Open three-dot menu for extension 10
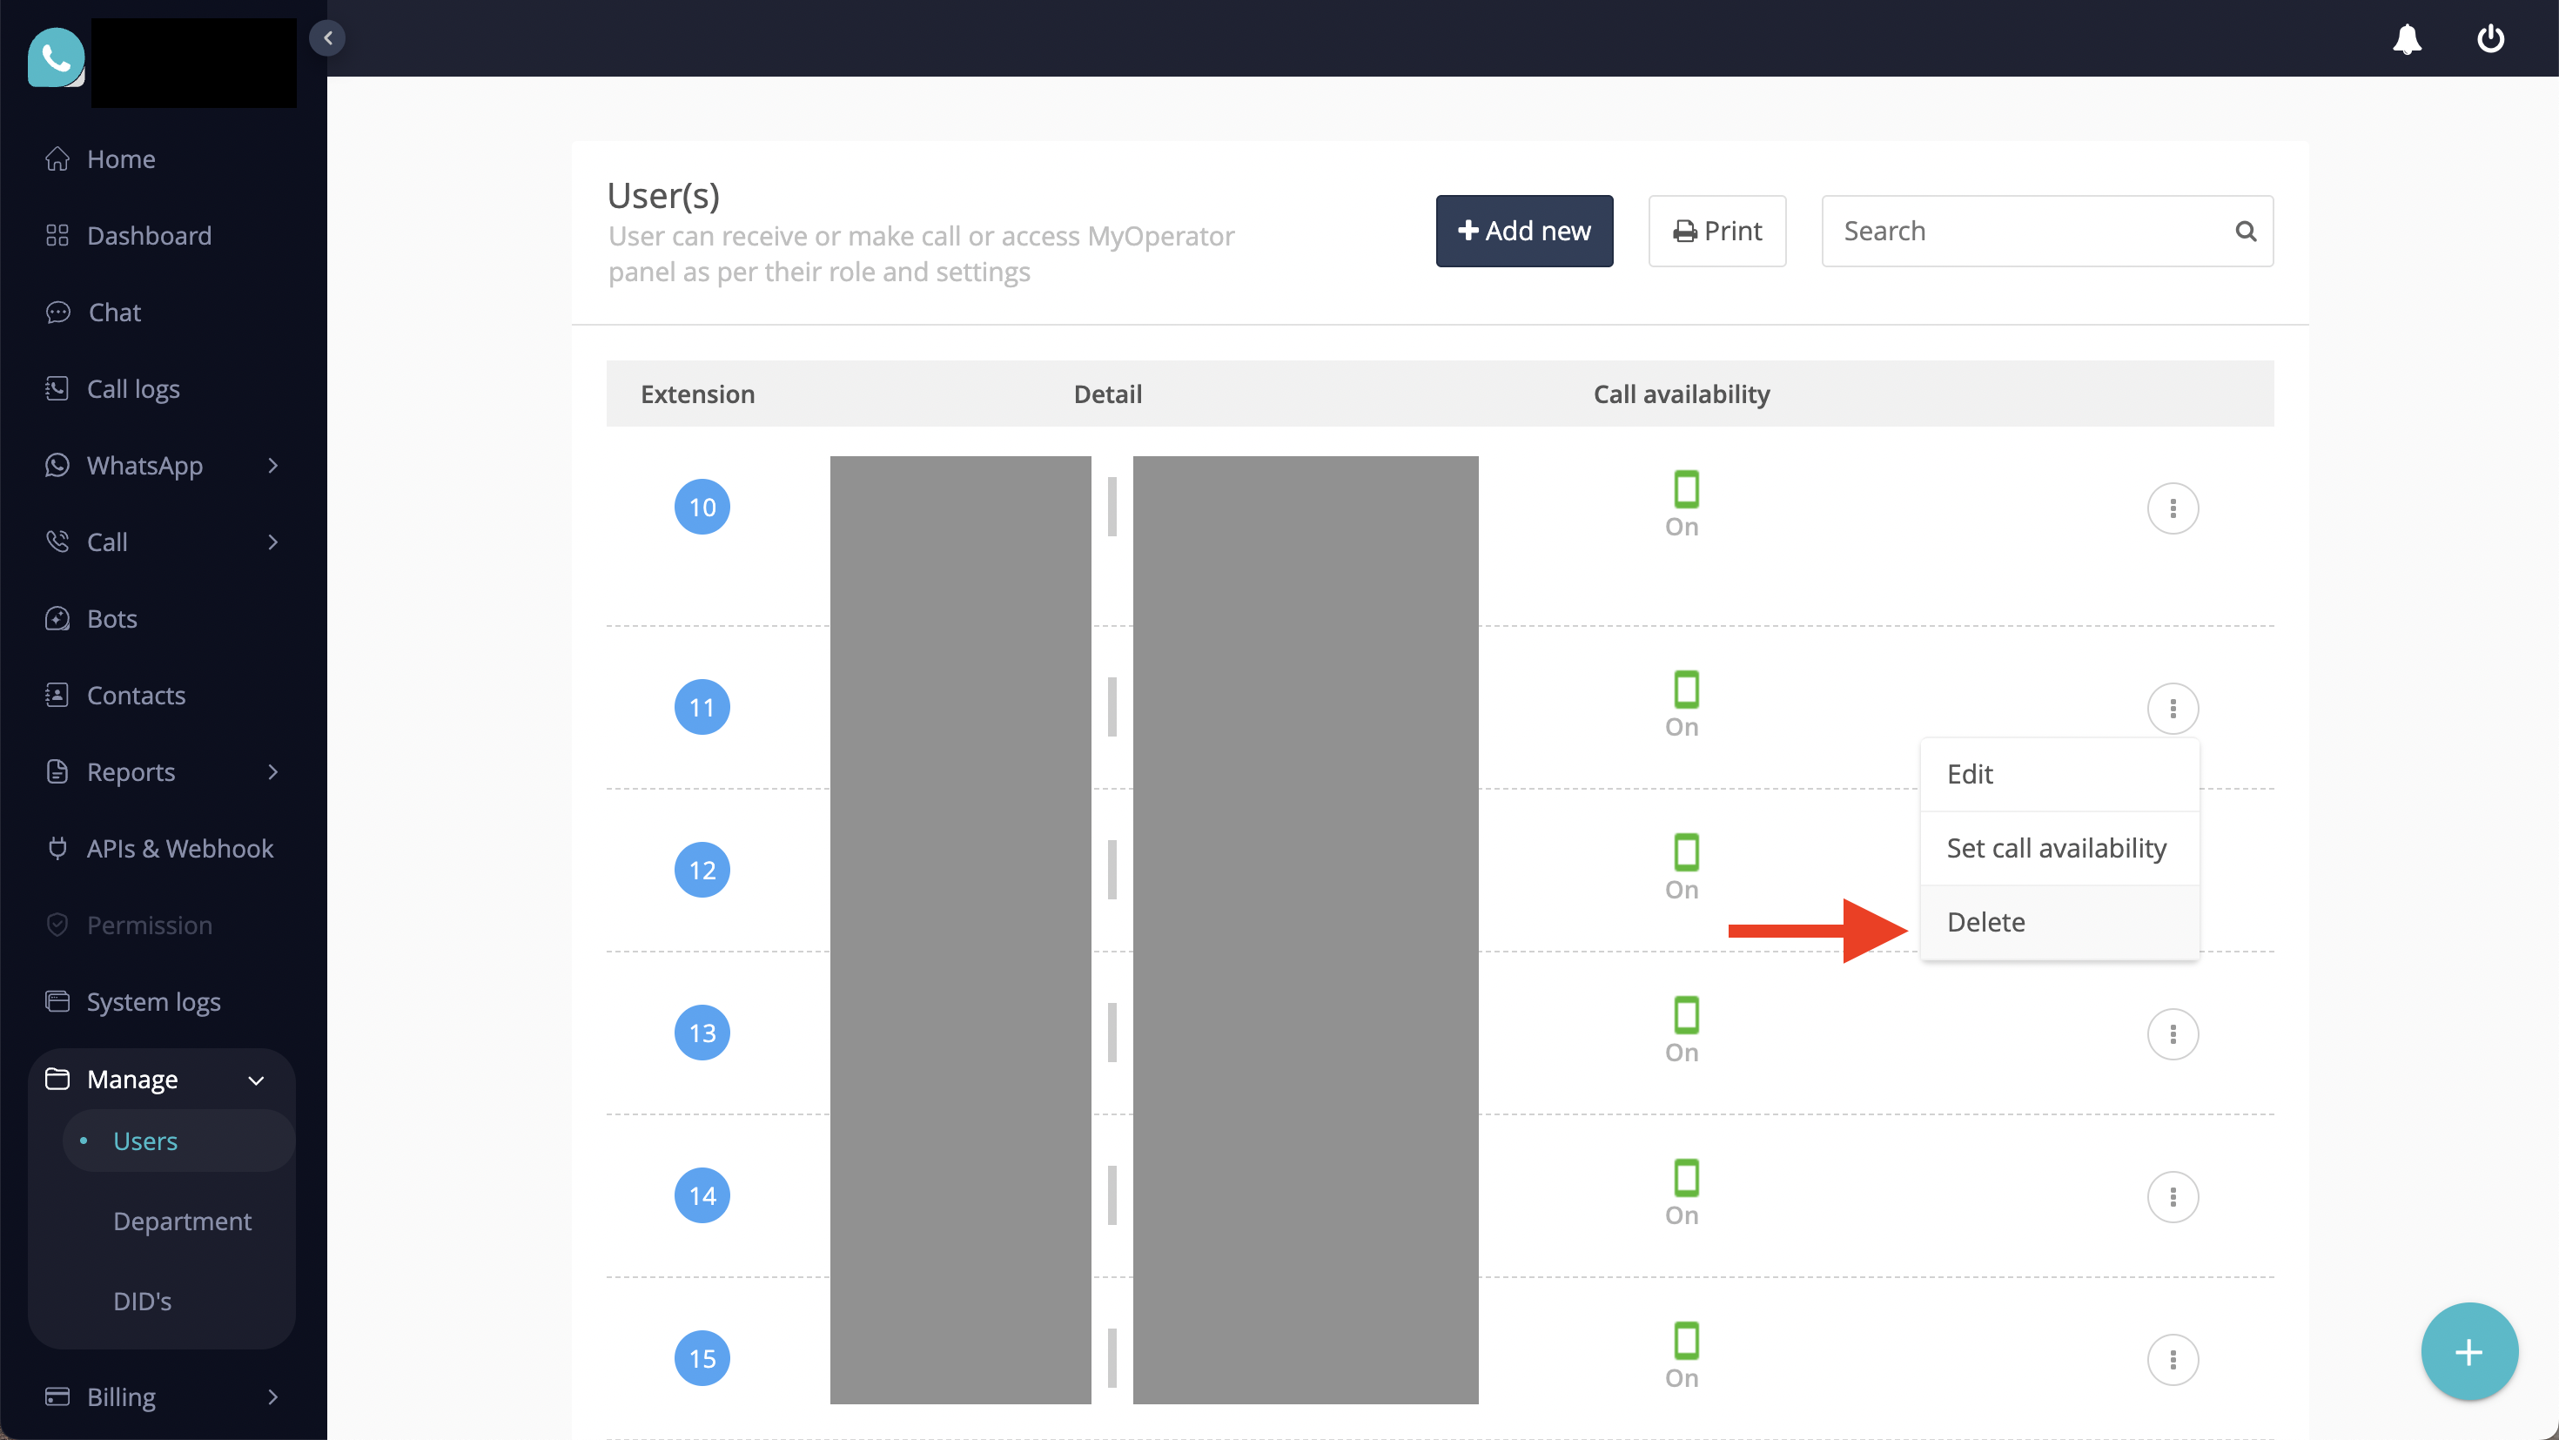 2172,508
